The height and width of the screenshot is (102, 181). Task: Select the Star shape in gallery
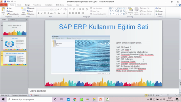click(x=124, y=14)
